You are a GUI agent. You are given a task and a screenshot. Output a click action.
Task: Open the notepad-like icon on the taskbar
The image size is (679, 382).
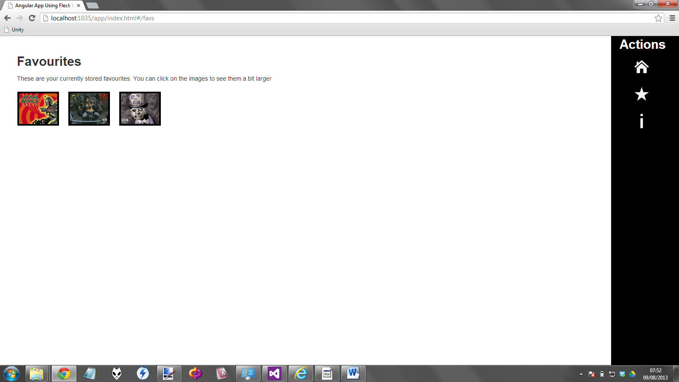click(x=327, y=374)
